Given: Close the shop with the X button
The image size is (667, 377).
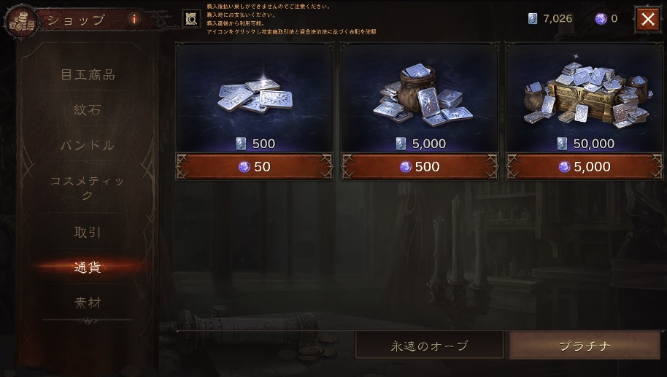Looking at the screenshot, I should pyautogui.click(x=648, y=19).
